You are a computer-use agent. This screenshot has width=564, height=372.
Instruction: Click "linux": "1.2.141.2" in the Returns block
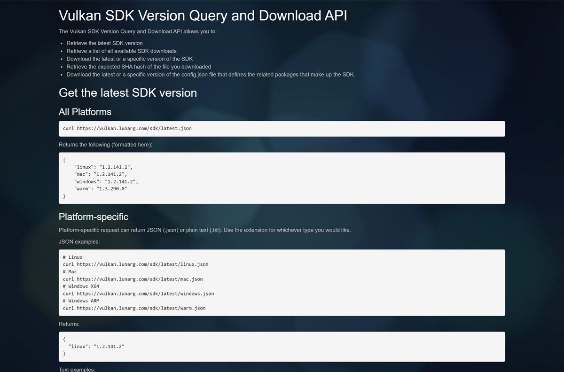pyautogui.click(x=96, y=346)
